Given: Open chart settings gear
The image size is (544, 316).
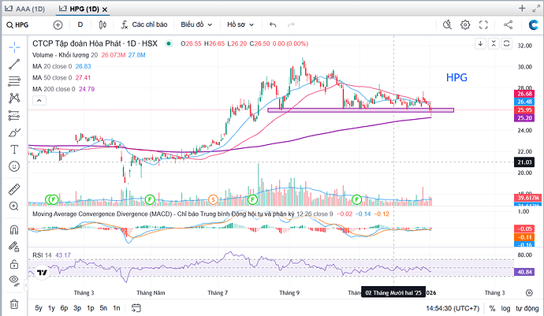Looking at the screenshot, I should point(465,24).
